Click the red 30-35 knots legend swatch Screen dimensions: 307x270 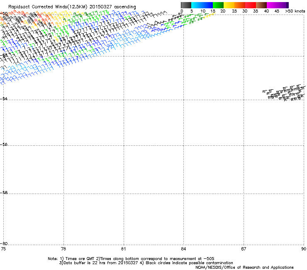pyautogui.click(x=251, y=5)
